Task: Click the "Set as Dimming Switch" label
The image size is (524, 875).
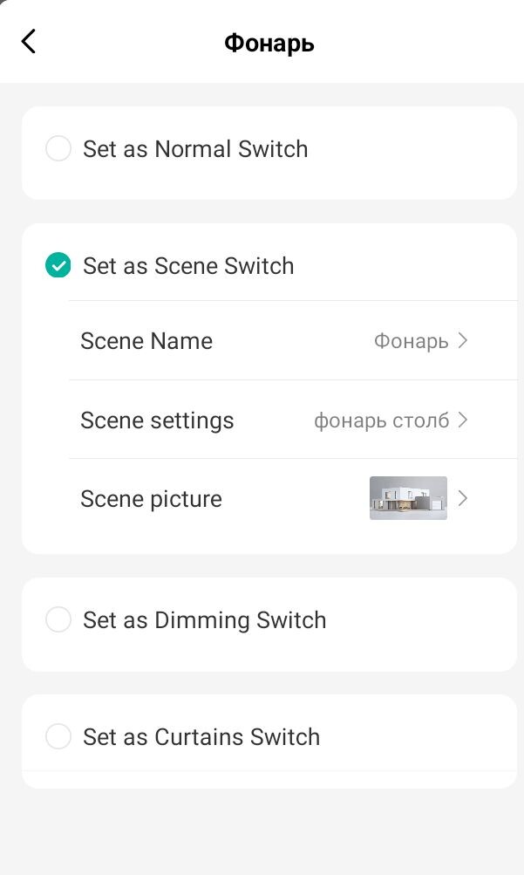Action: (x=204, y=620)
